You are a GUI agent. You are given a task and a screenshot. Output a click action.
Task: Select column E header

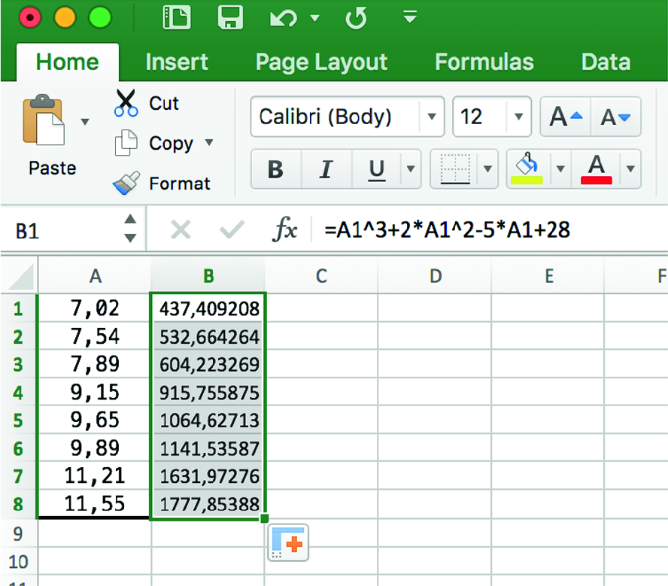coord(548,276)
